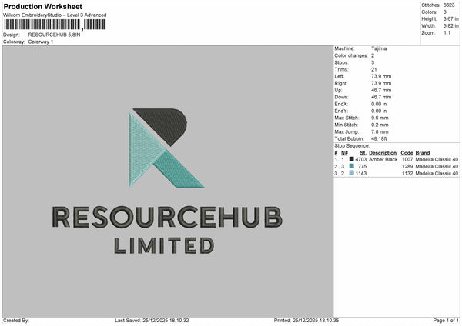Click the 'Printed: 25/12/2025 18.10.35' footer

click(x=306, y=321)
